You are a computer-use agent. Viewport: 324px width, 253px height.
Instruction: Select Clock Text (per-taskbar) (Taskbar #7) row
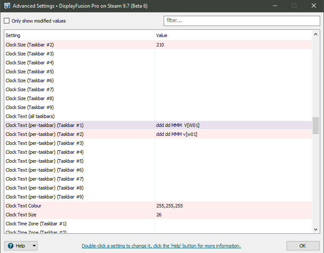(x=158, y=179)
